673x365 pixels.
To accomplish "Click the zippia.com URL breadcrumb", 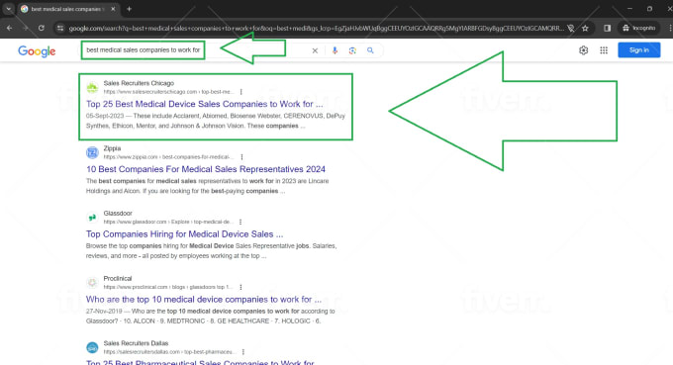I will (x=169, y=157).
